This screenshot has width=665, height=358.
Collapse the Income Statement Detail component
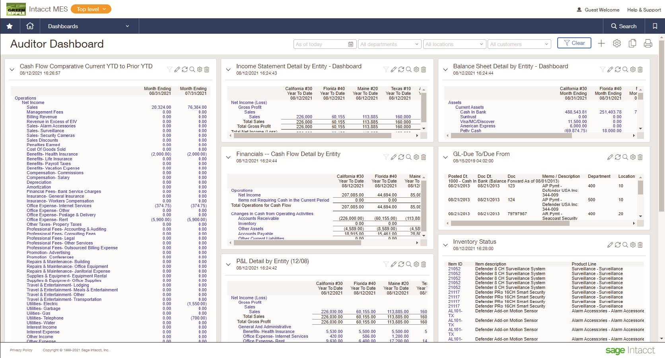(x=228, y=69)
